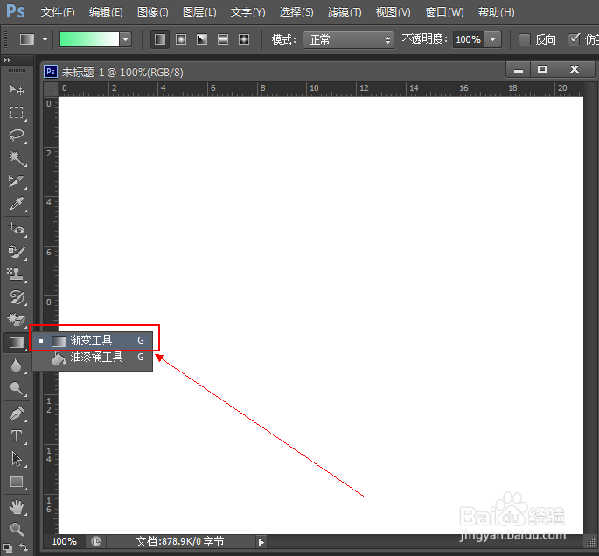
Task: Select the Rectangle shape tool
Action: (x=17, y=482)
